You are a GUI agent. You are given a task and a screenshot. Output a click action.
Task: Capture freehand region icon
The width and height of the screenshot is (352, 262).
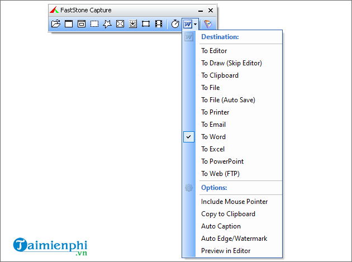click(107, 23)
